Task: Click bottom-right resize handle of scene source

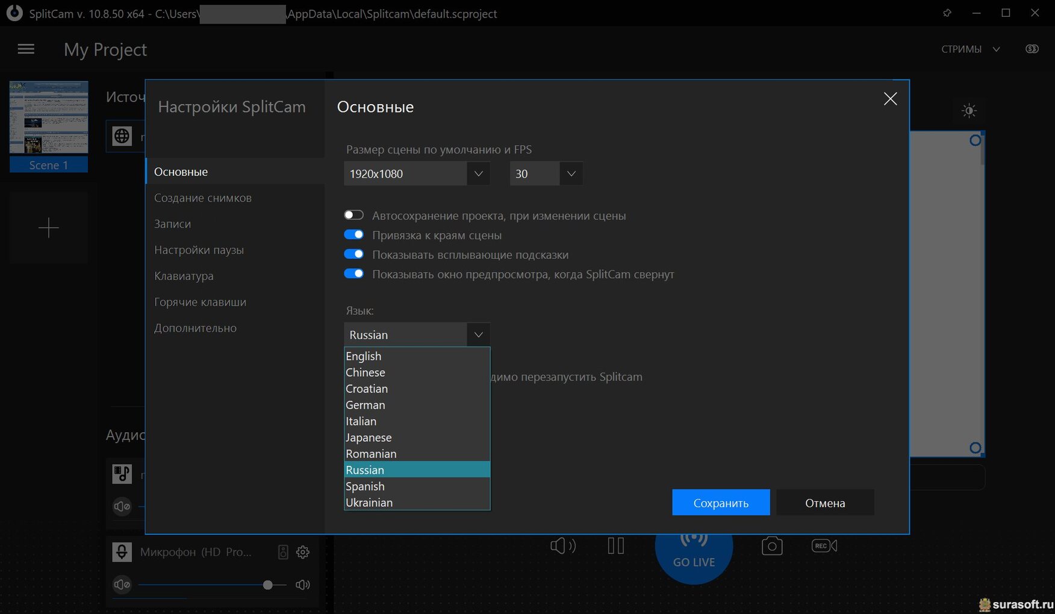Action: [x=975, y=448]
